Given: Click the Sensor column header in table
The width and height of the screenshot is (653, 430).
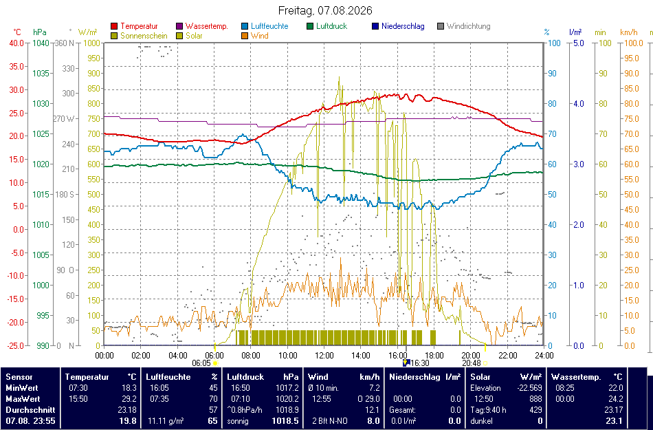Looking at the screenshot, I should click(19, 377).
